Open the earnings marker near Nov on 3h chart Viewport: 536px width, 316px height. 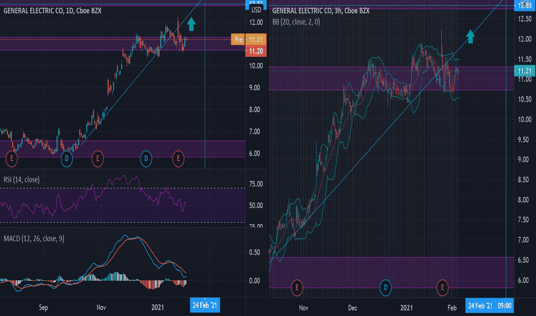297,287
